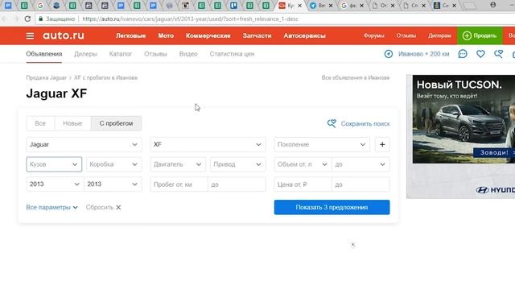
Task: Click Все объявления в Иванове link
Action: pos(356,78)
